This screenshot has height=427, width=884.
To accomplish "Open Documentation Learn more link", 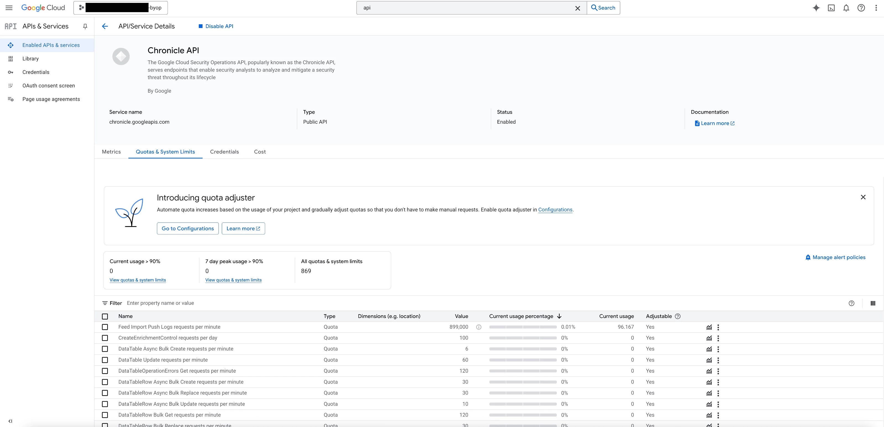I will [714, 123].
